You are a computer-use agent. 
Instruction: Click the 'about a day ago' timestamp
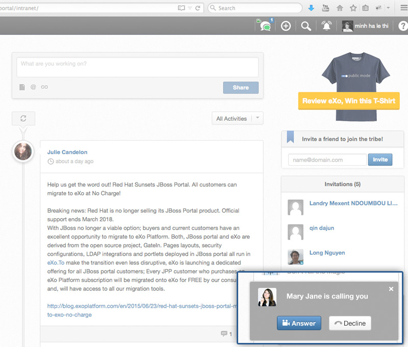pyautogui.click(x=74, y=162)
